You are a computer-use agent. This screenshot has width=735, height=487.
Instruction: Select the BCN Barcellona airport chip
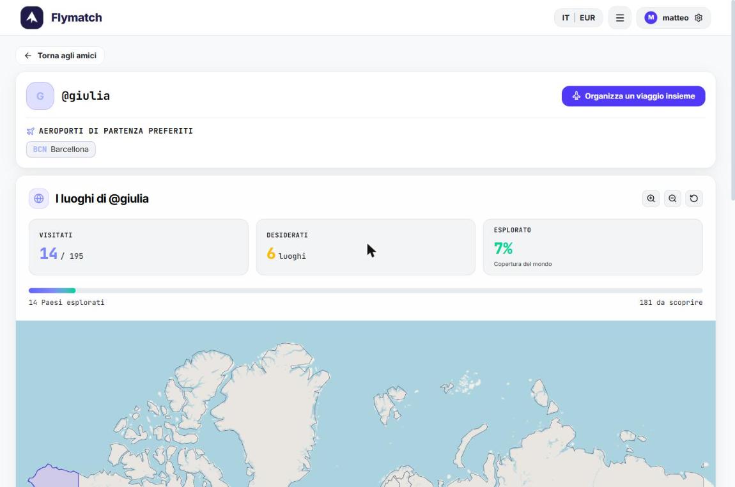point(61,150)
